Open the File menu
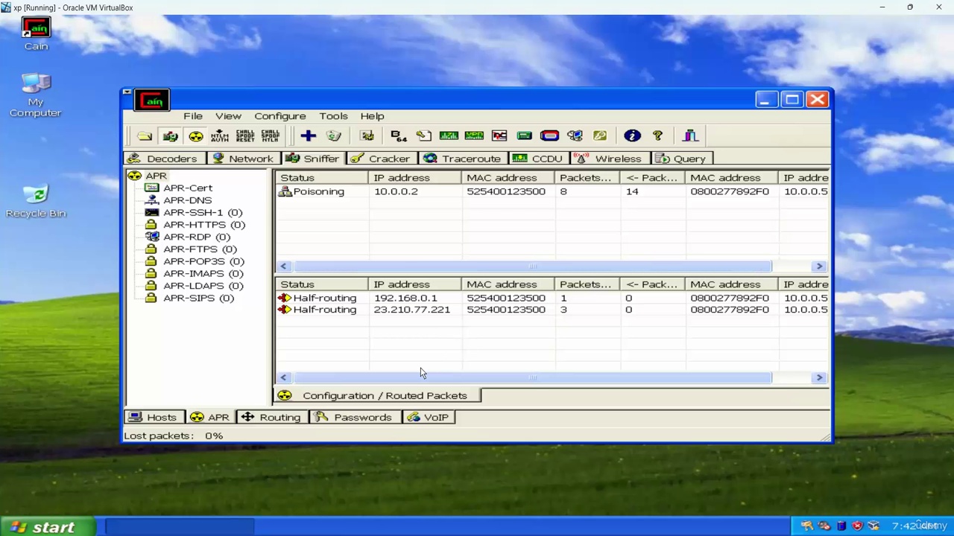Screen dimensions: 954x536 pos(193,116)
